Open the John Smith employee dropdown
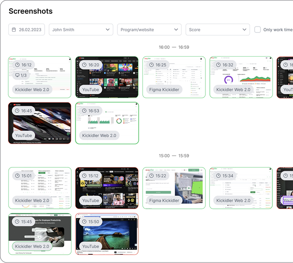293x263 pixels. (x=81, y=29)
